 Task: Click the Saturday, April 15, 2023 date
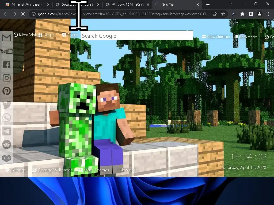coord(244,168)
